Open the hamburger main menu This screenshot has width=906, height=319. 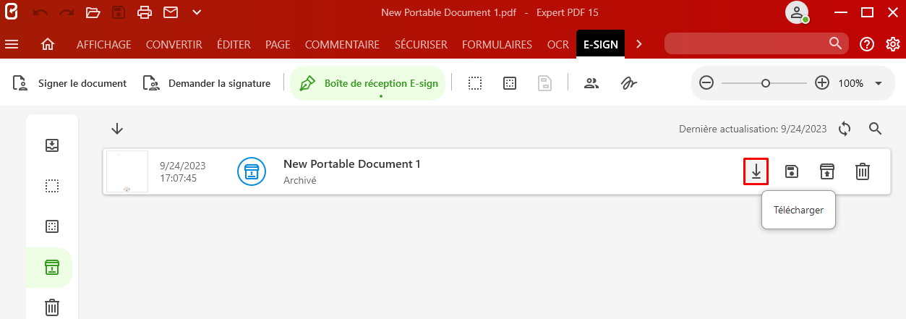(x=12, y=45)
